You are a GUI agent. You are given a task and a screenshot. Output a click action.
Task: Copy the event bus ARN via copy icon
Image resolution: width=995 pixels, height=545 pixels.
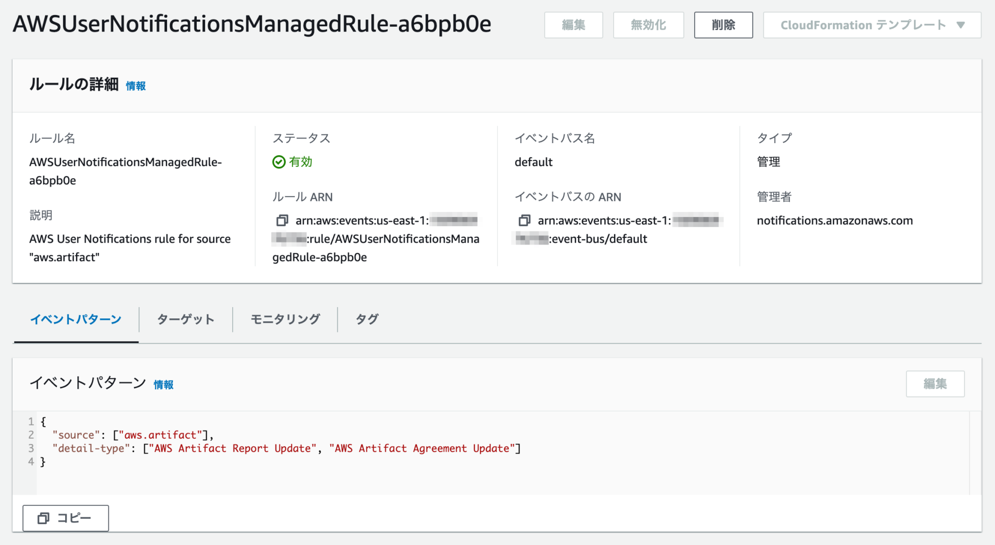click(525, 220)
